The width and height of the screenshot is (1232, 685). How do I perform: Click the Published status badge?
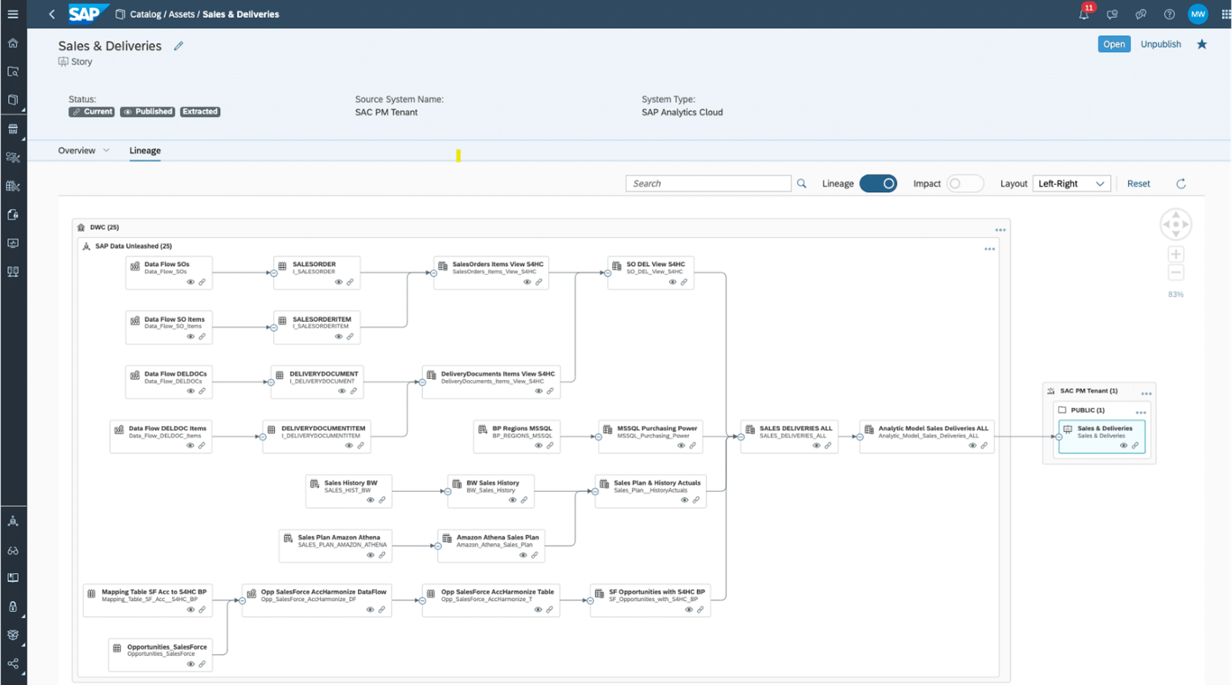coord(148,112)
